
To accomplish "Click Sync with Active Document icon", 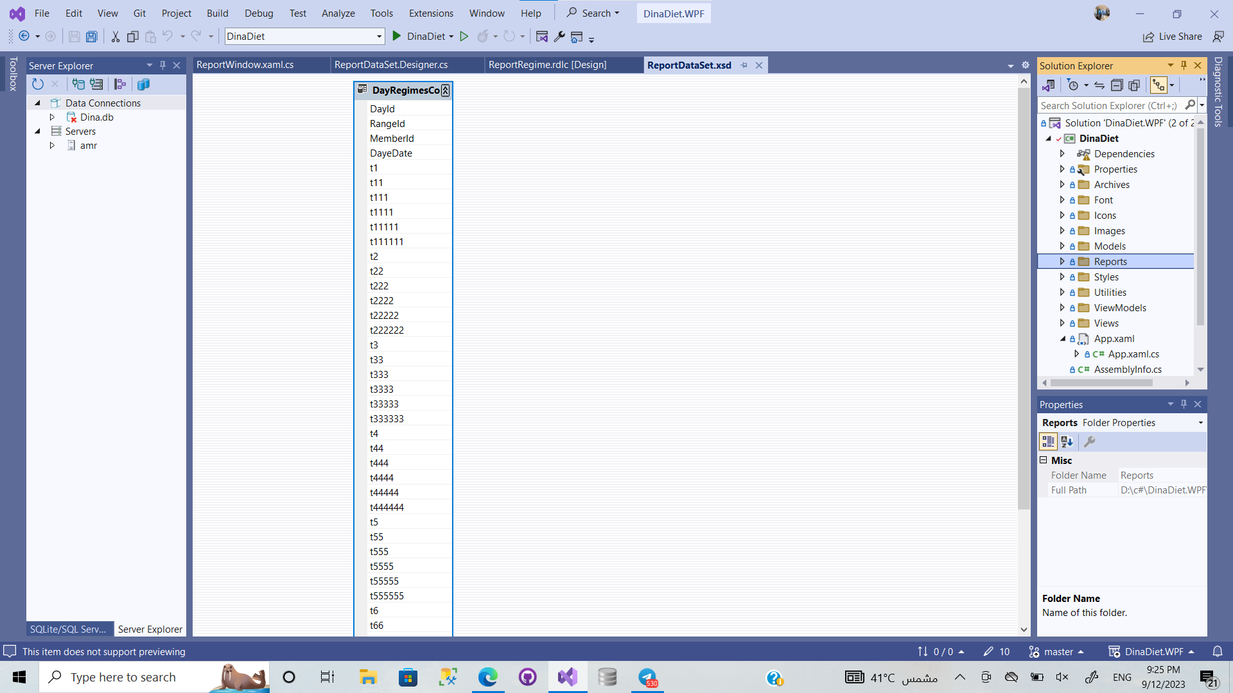I will (1099, 85).
